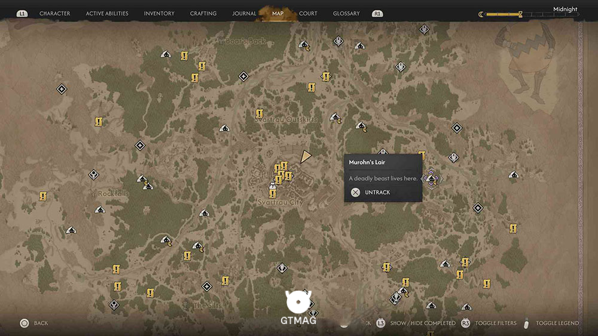Select camp marker left of Boar's Back quests
The height and width of the screenshot is (336, 598).
tap(166, 54)
